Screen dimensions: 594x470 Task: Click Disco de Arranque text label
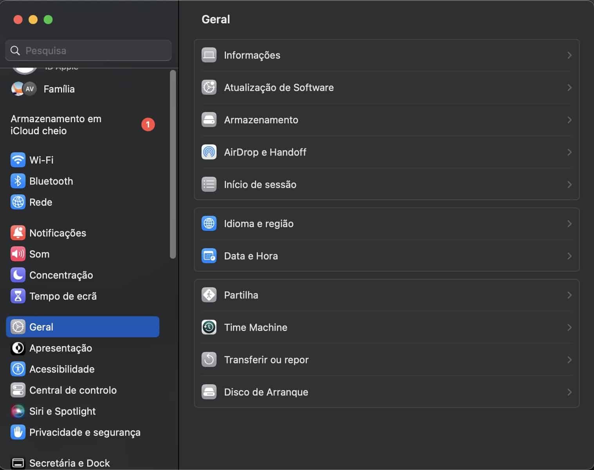click(x=266, y=392)
